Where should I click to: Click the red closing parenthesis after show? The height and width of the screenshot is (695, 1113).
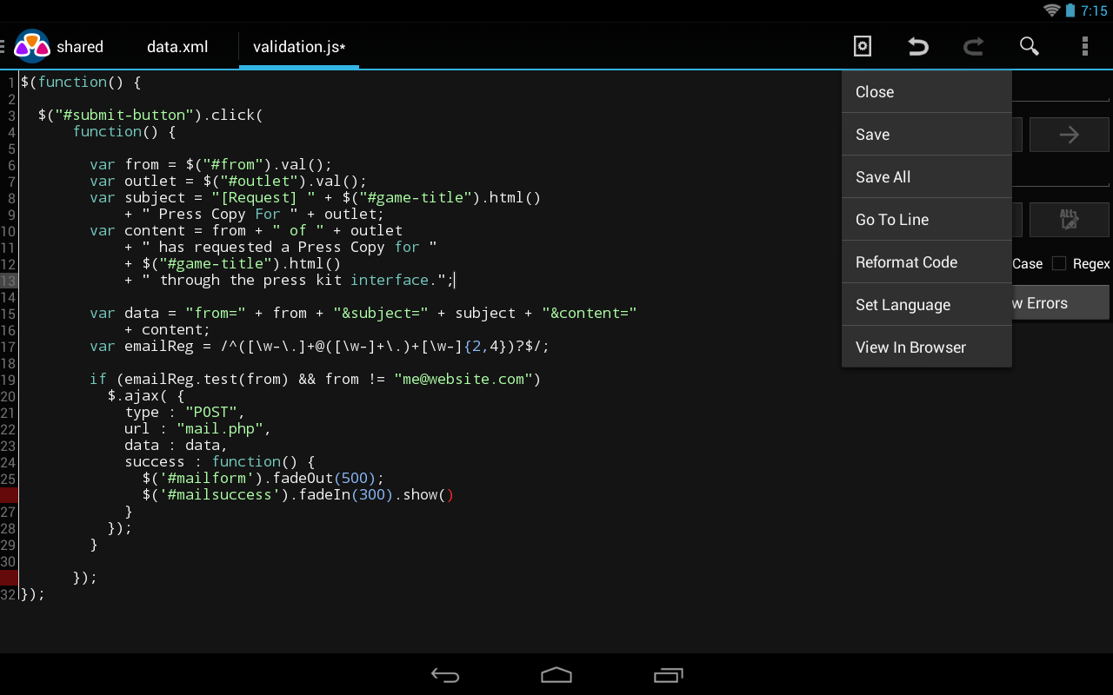point(450,495)
